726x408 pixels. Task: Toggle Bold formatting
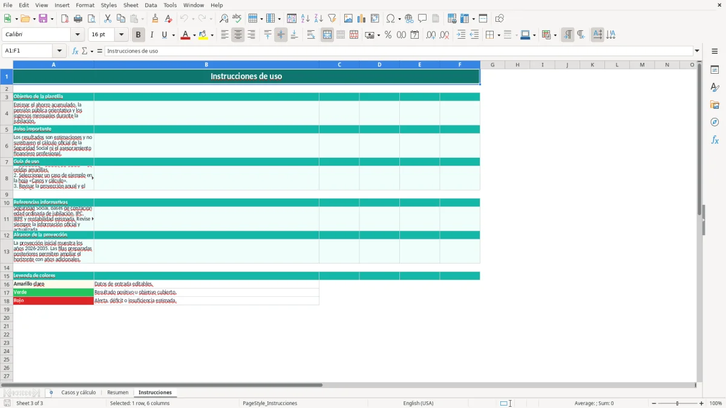pyautogui.click(x=138, y=35)
